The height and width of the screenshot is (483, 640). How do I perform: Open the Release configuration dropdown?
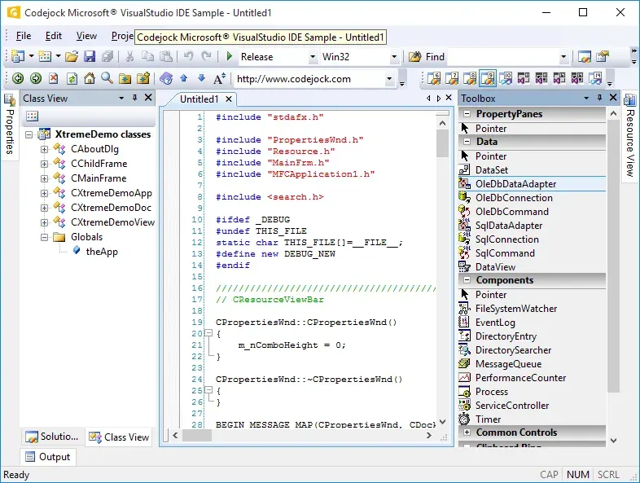coord(312,57)
